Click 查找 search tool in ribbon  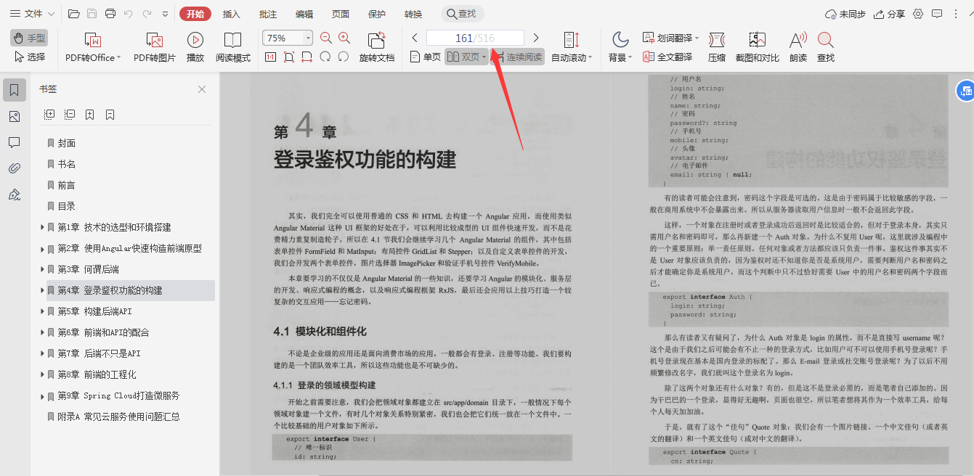(826, 47)
